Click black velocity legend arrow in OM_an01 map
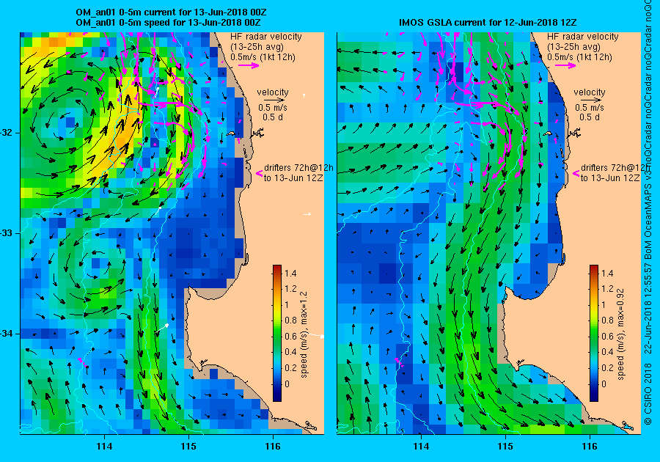 click(274, 100)
